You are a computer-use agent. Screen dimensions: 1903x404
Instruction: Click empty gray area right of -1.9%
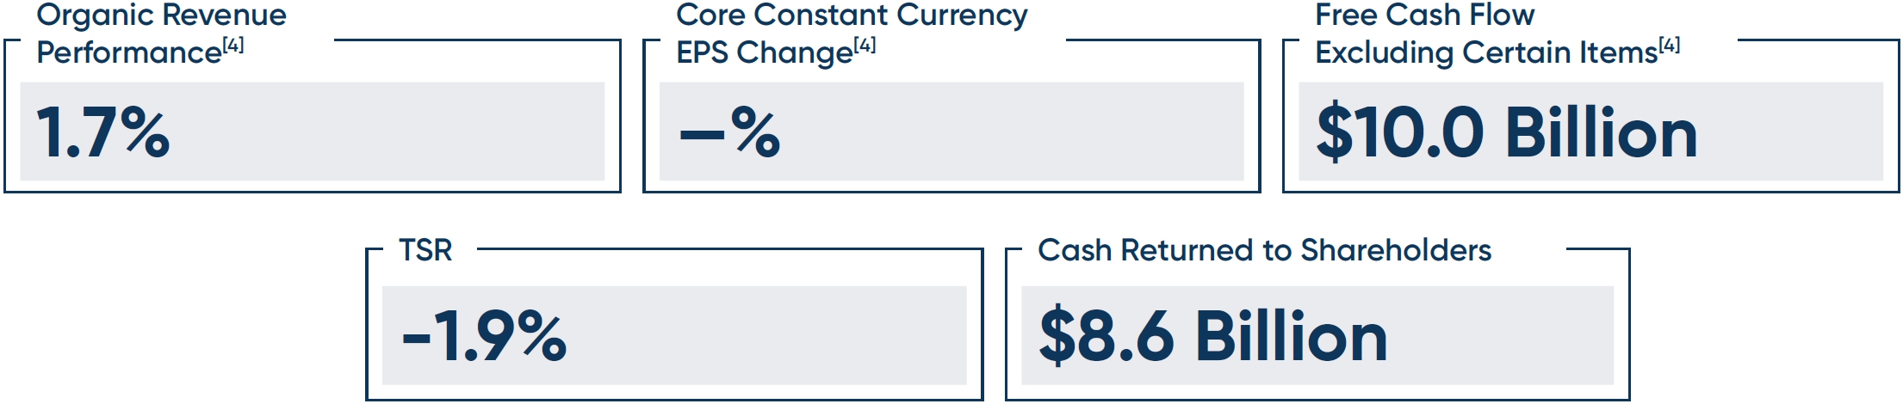(775, 335)
